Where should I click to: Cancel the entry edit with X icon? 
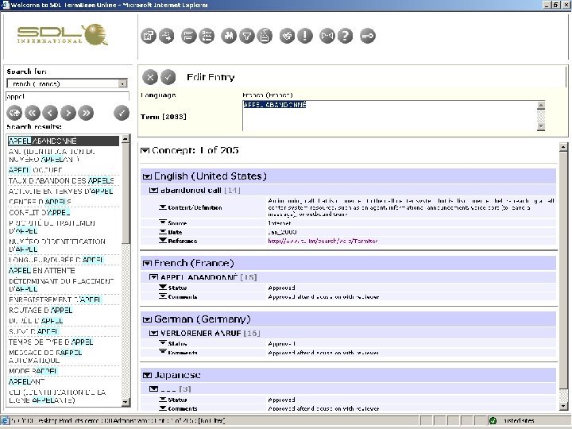tap(150, 77)
